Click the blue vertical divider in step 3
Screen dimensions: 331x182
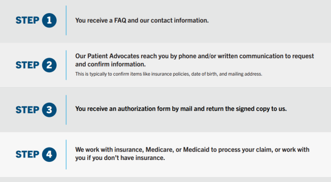pos(66,110)
